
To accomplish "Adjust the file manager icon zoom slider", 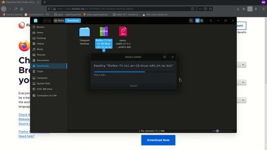I will (x=217, y=131).
